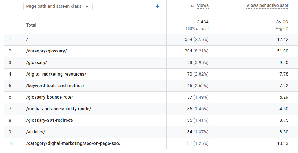Viewport: 298px width, 153px height.
Task: Click the 37 (1.49%) views cell
Action: pyautogui.click(x=198, y=97)
